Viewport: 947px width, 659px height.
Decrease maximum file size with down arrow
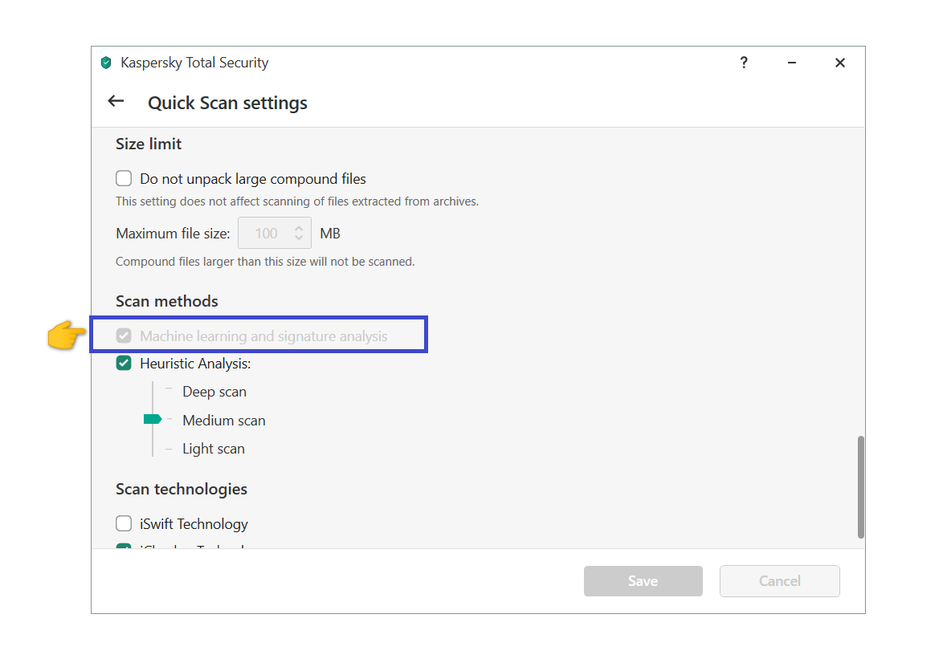coord(299,239)
